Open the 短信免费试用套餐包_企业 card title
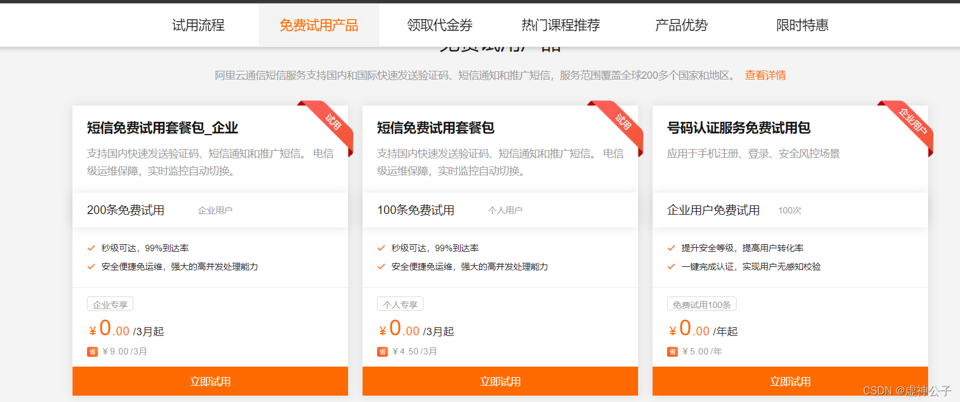The height and width of the screenshot is (402, 960). 162,128
